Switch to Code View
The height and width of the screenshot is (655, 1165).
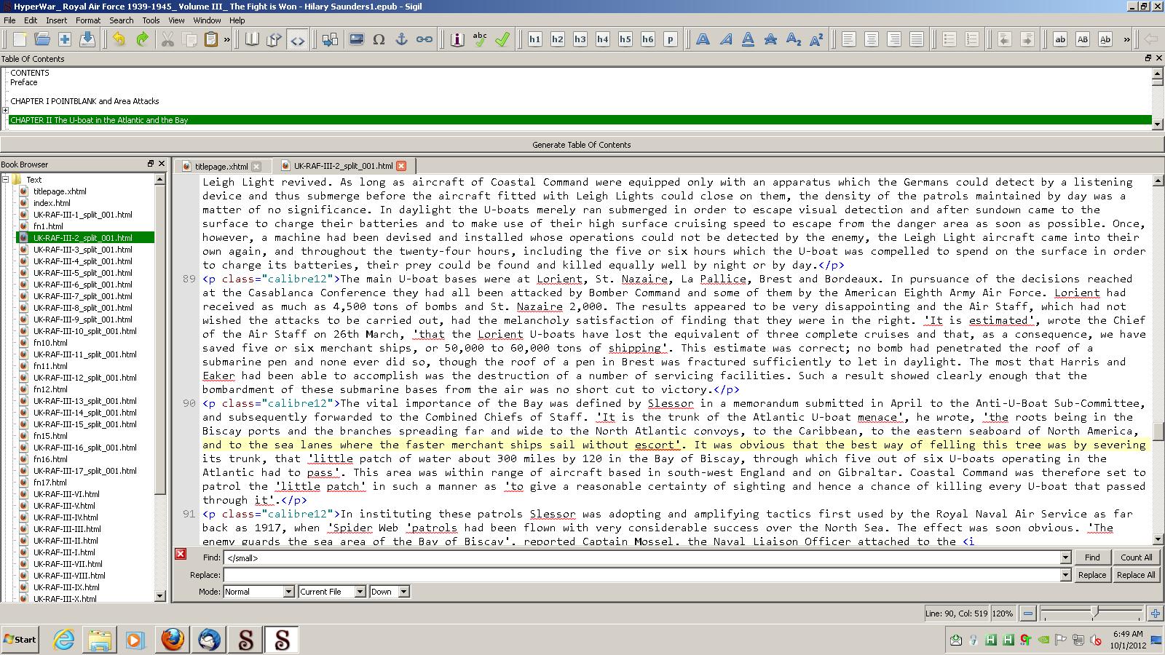pos(297,39)
